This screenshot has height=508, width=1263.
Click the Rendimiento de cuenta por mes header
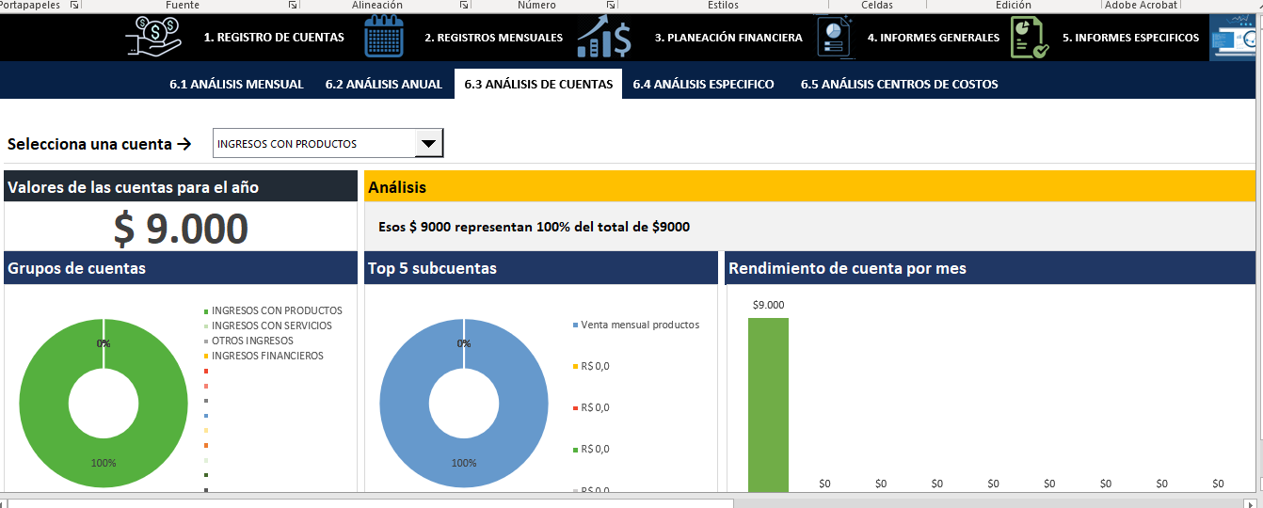point(990,268)
